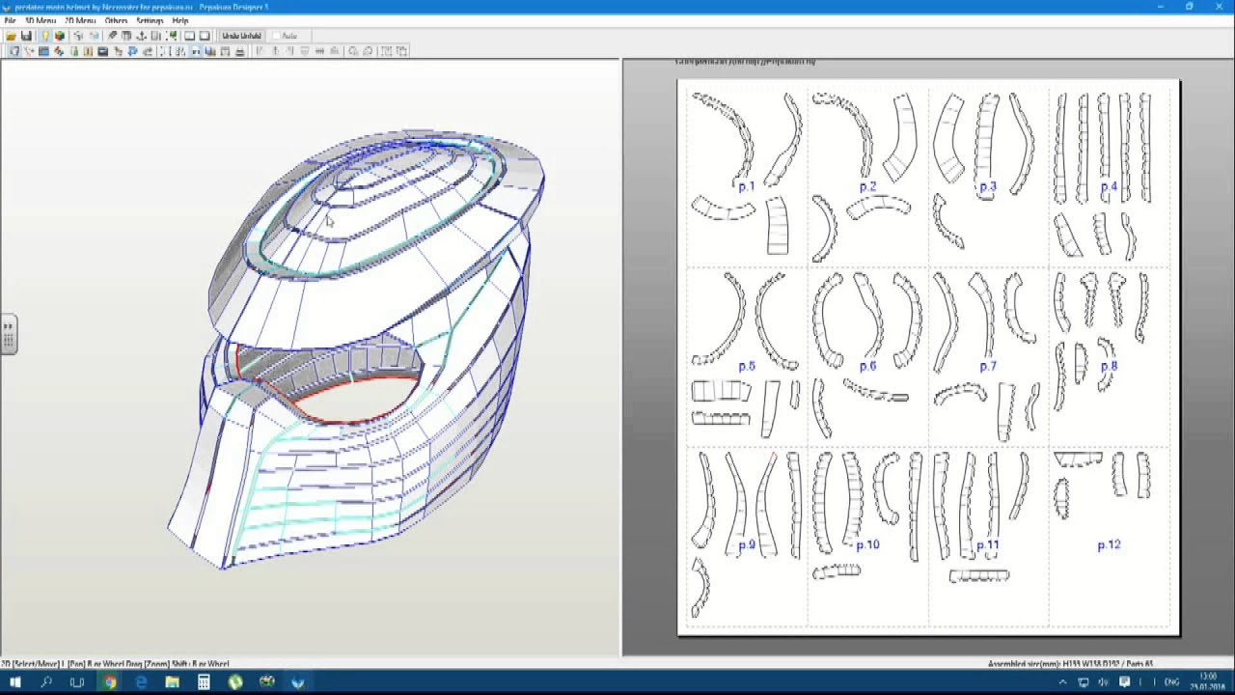The image size is (1235, 695).
Task: Click the ENG language indicator
Action: (x=1172, y=682)
